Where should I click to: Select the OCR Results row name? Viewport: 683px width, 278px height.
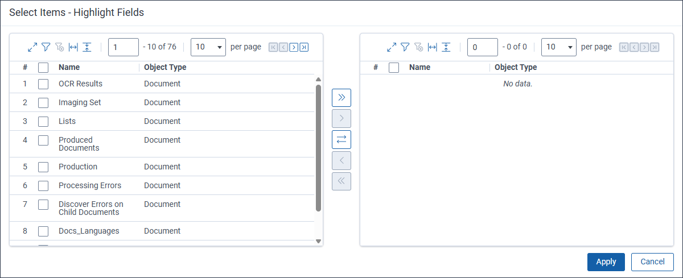pyautogui.click(x=80, y=84)
